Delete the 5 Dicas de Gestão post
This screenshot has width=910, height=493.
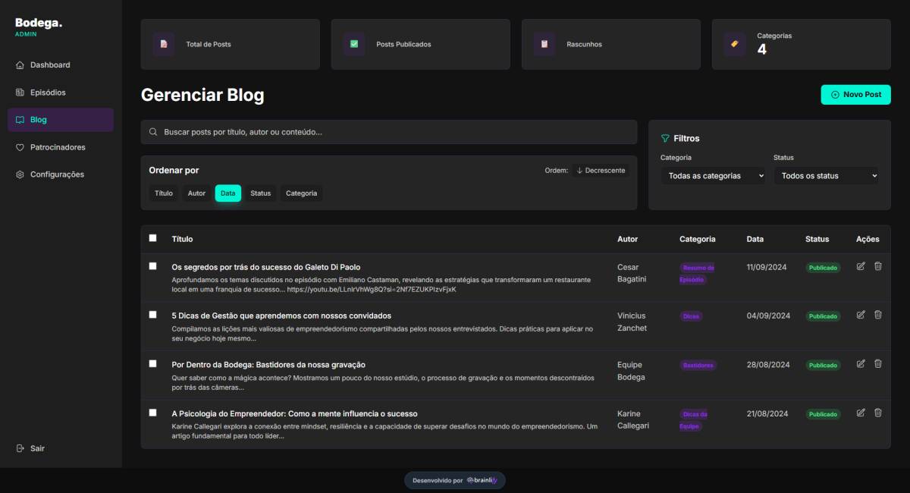click(878, 315)
